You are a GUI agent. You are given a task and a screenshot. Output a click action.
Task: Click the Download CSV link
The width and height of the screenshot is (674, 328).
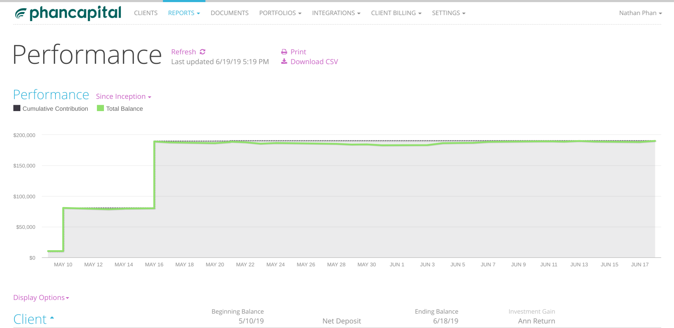point(314,62)
